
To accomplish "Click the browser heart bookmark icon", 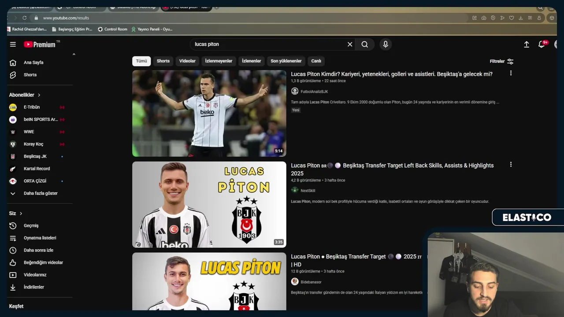I will (512, 18).
